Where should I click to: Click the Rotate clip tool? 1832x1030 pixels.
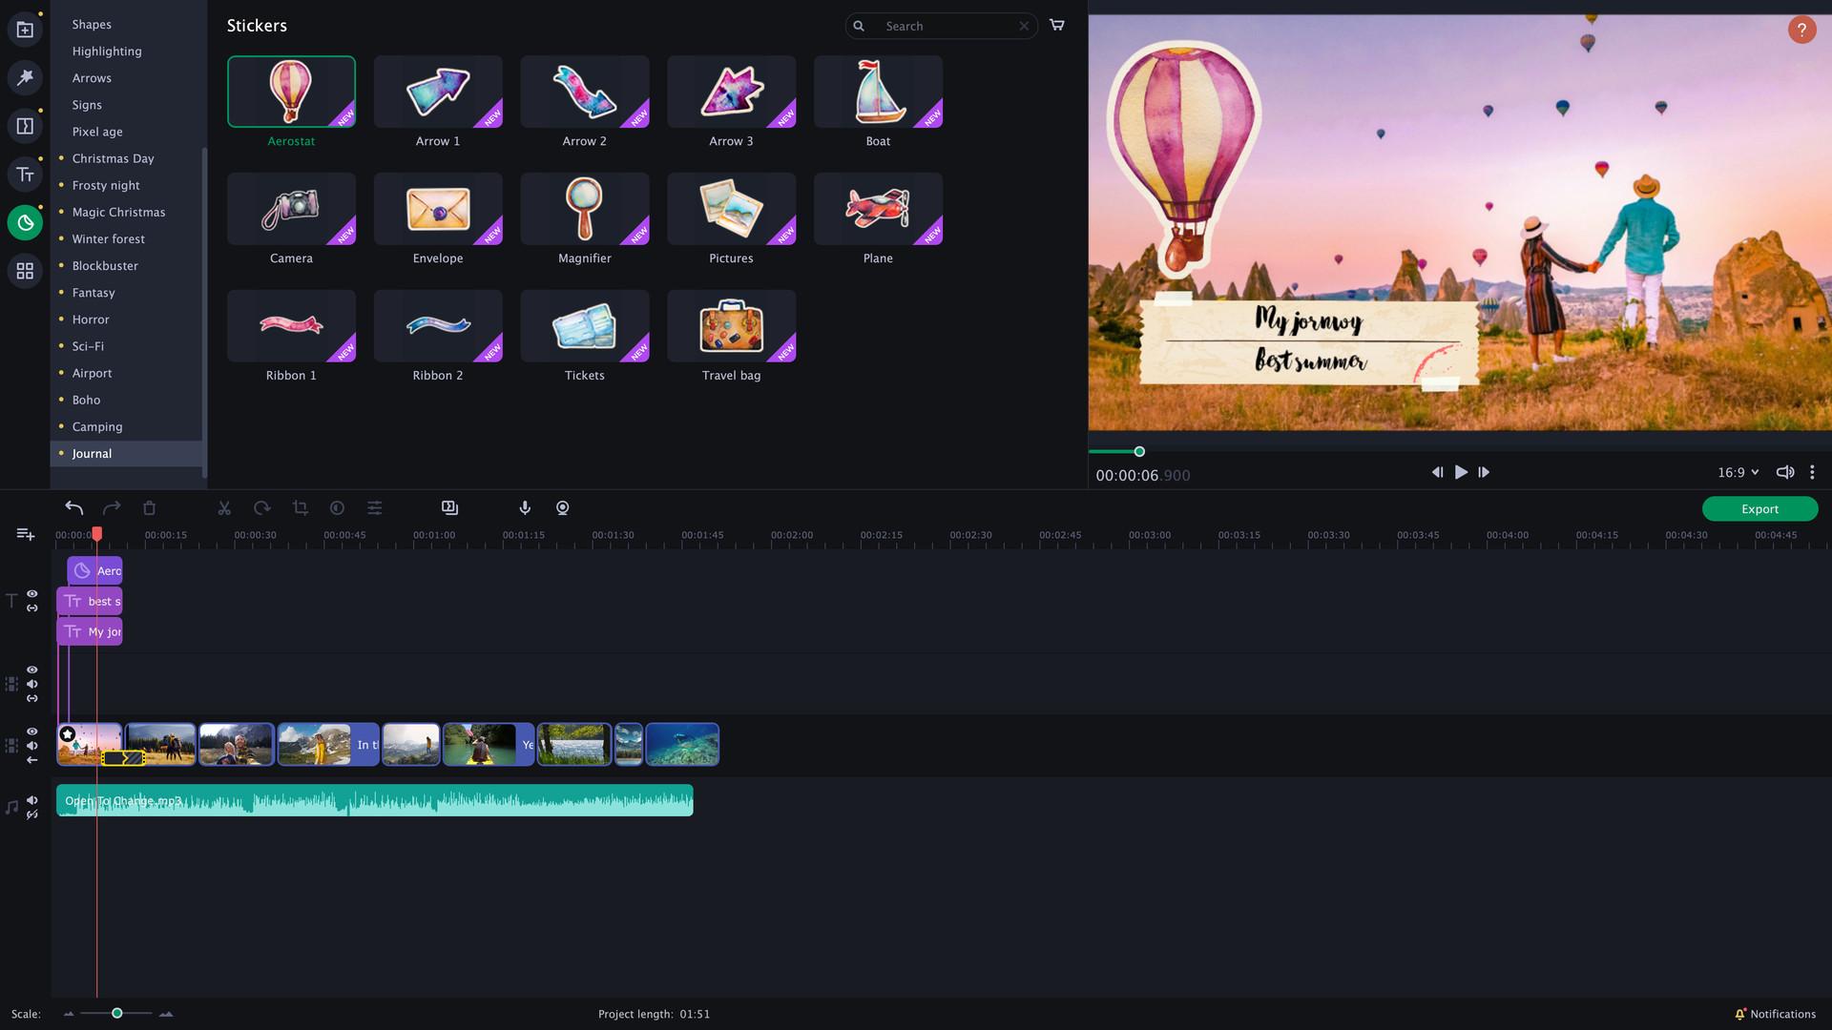[262, 507]
